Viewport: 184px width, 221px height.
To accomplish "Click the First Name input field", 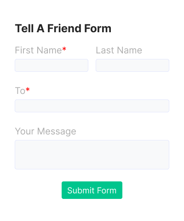I will click(52, 65).
